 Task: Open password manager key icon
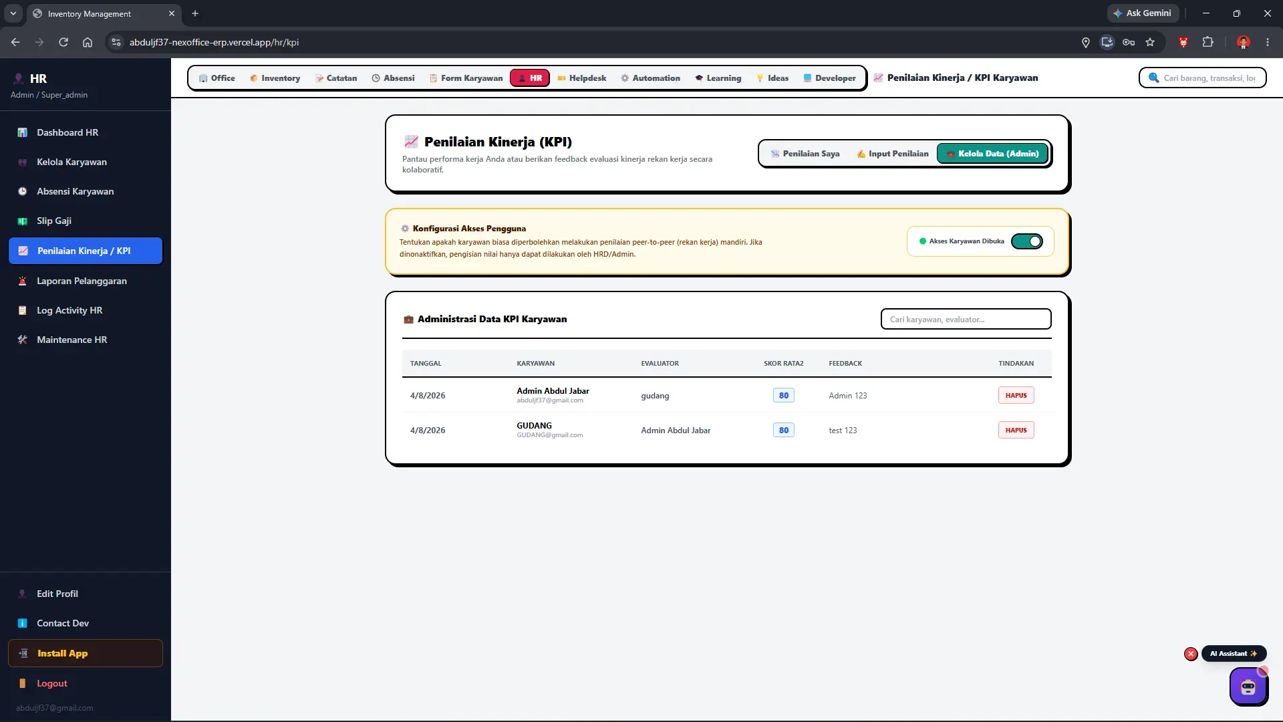(1129, 42)
